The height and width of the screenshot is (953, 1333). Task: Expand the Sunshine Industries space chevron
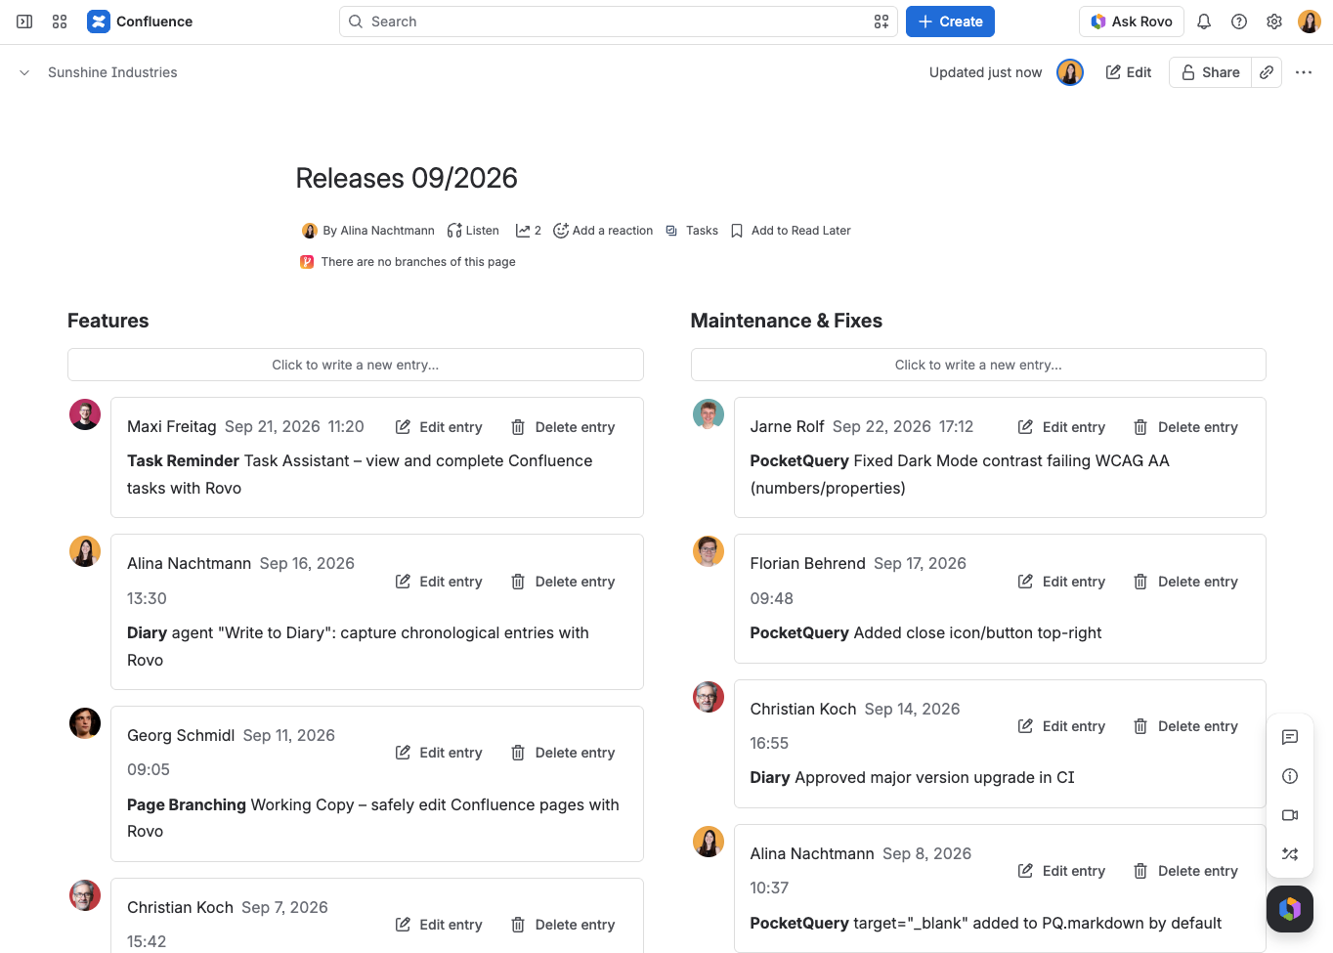tap(24, 72)
